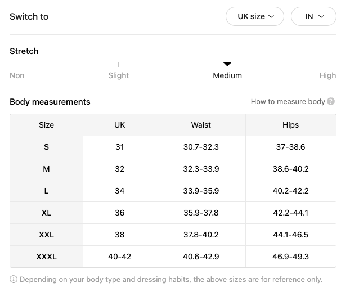This screenshot has width=350, height=287.
Task: Click the Medium stretch label
Action: click(x=227, y=75)
